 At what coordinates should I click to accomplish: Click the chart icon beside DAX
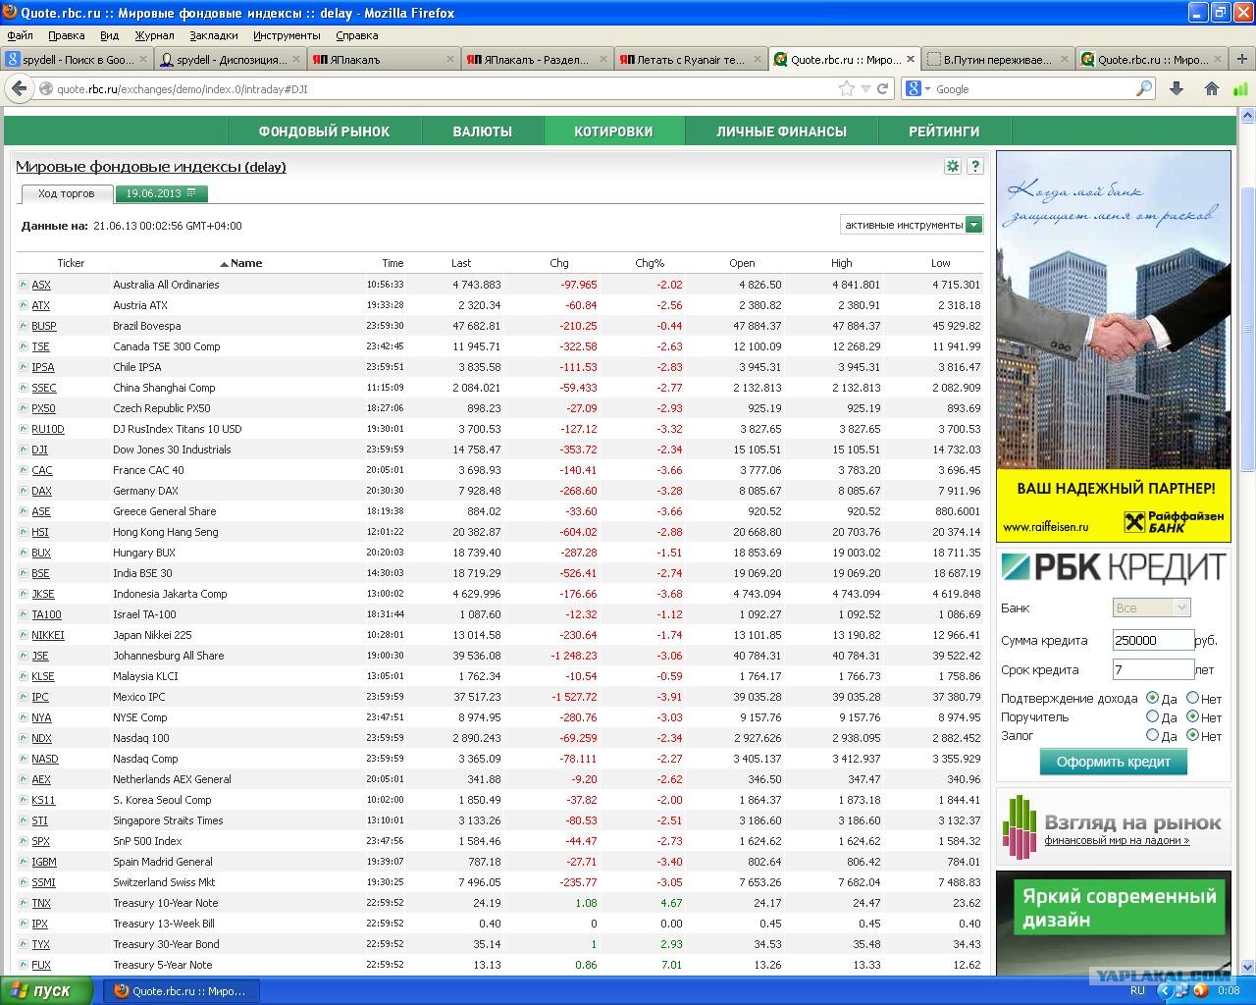[24, 491]
